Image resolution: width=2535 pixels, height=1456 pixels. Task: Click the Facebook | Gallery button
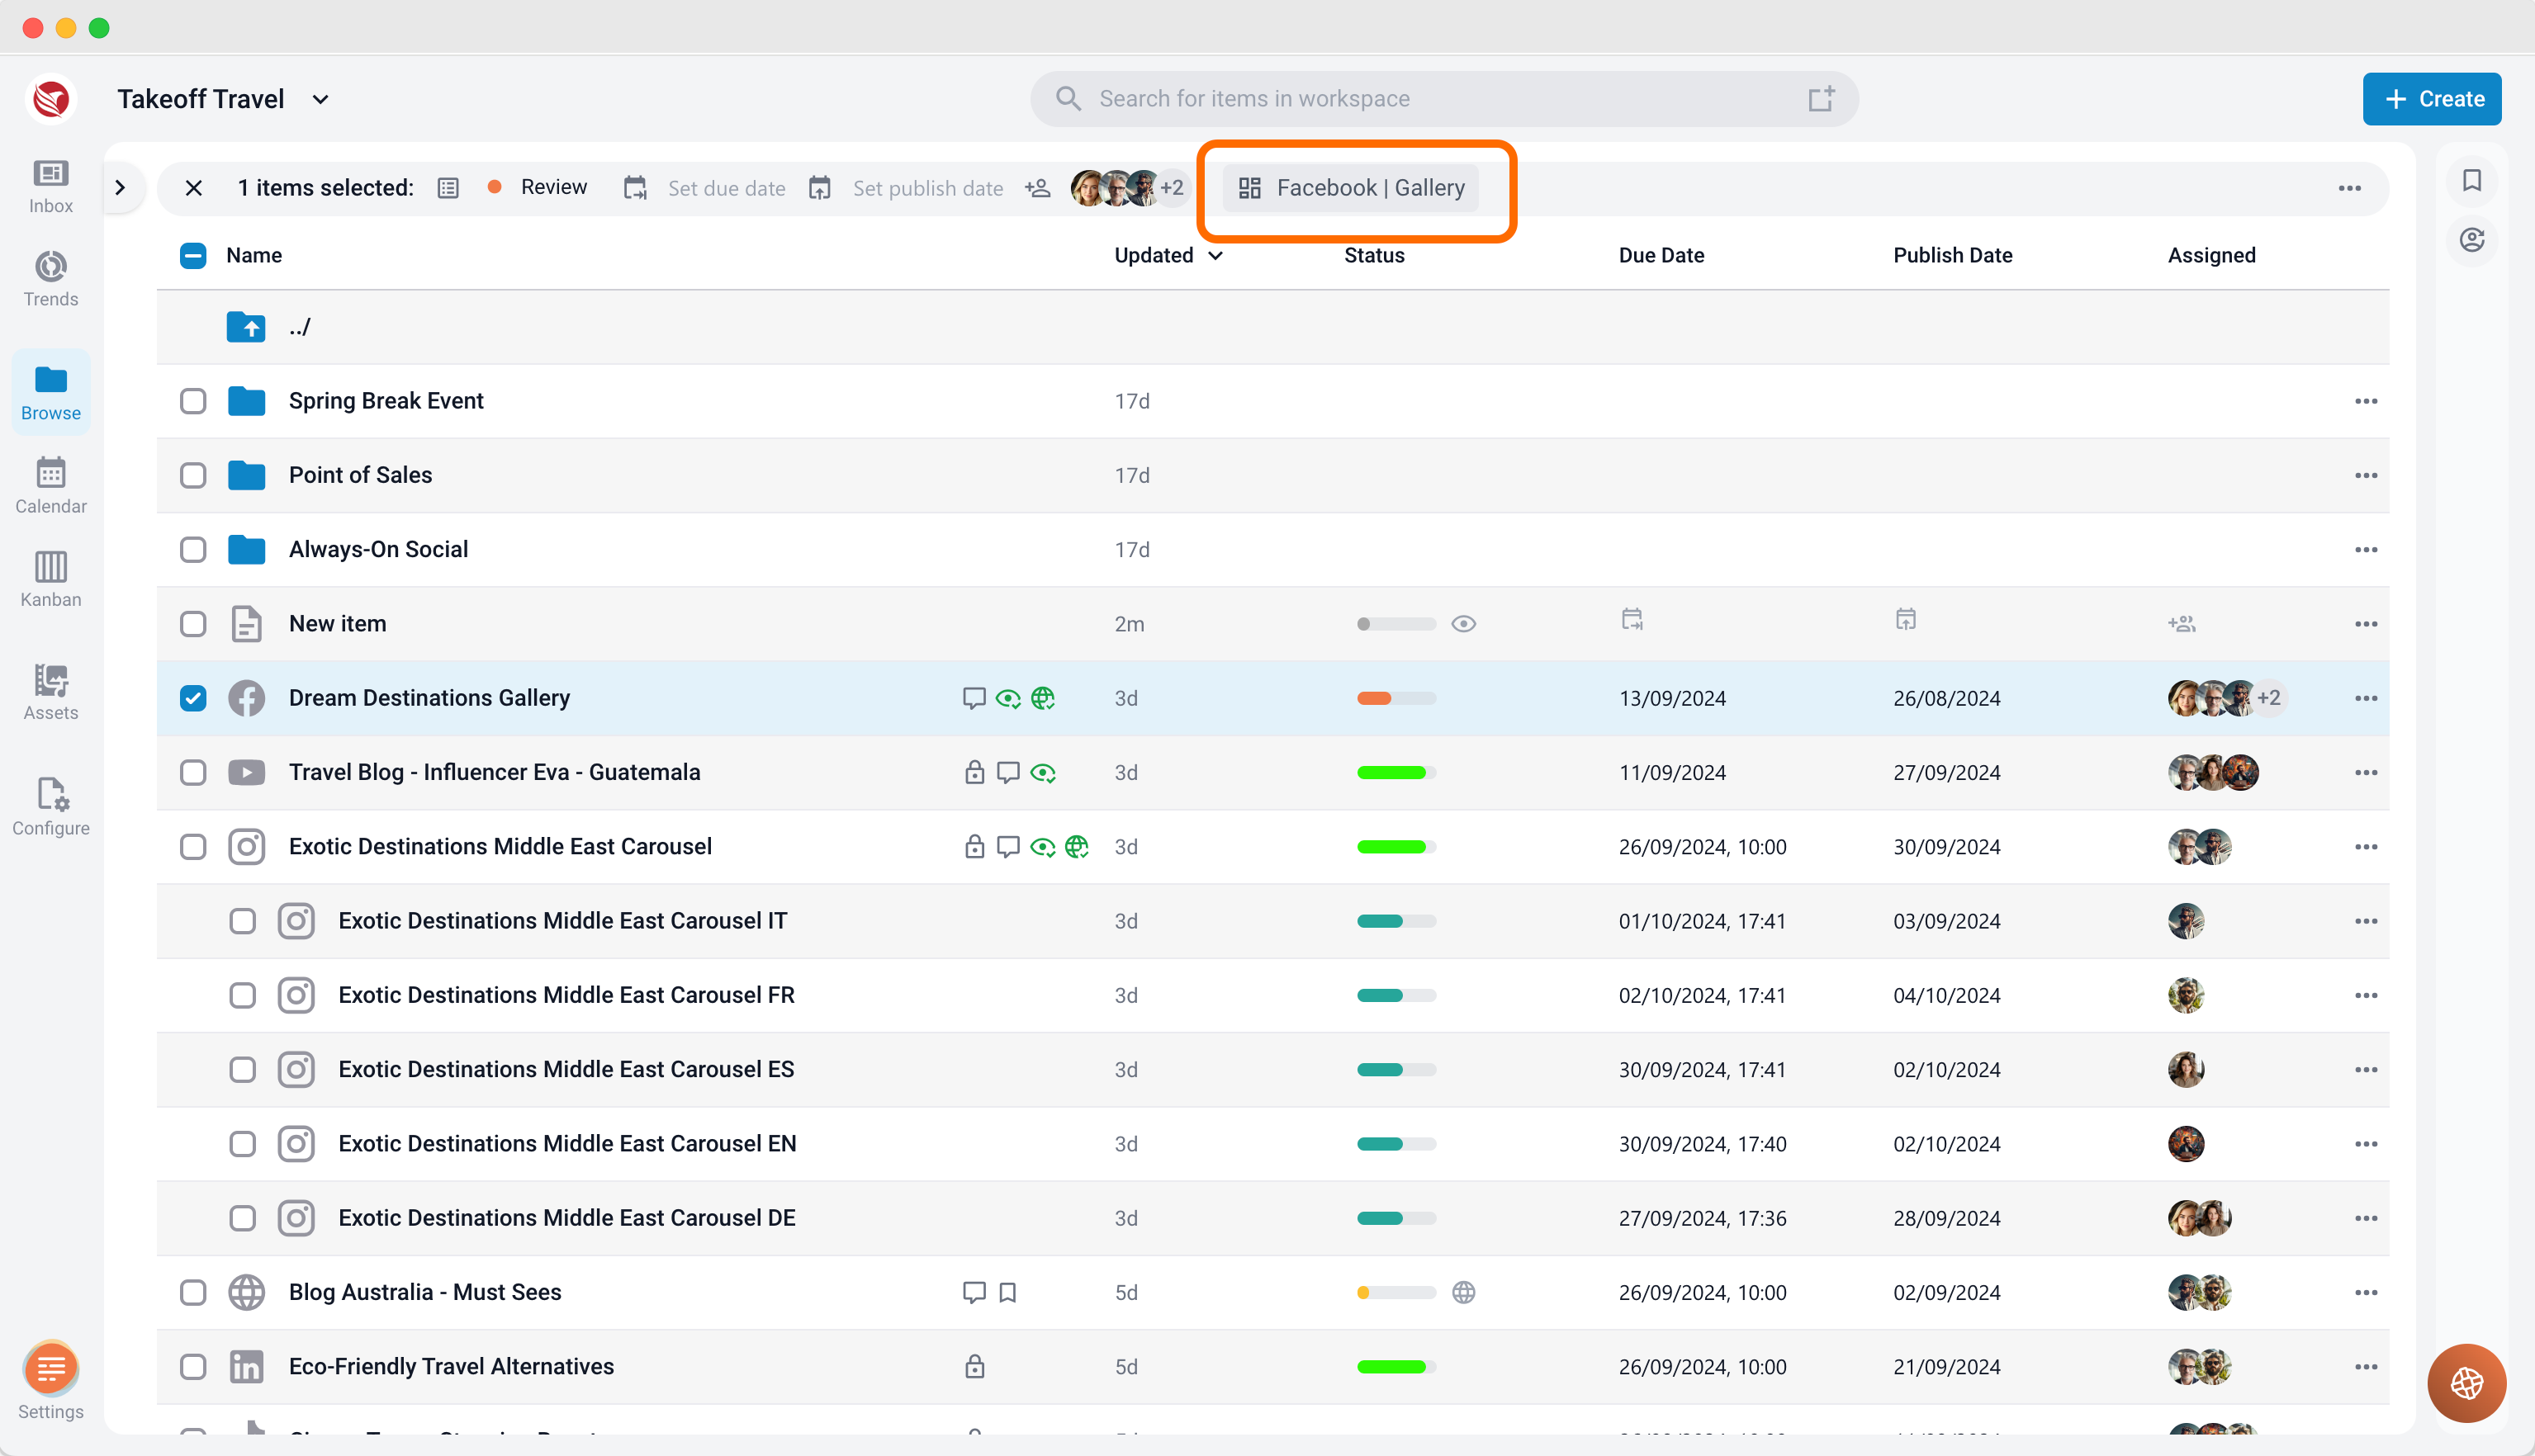1351,188
